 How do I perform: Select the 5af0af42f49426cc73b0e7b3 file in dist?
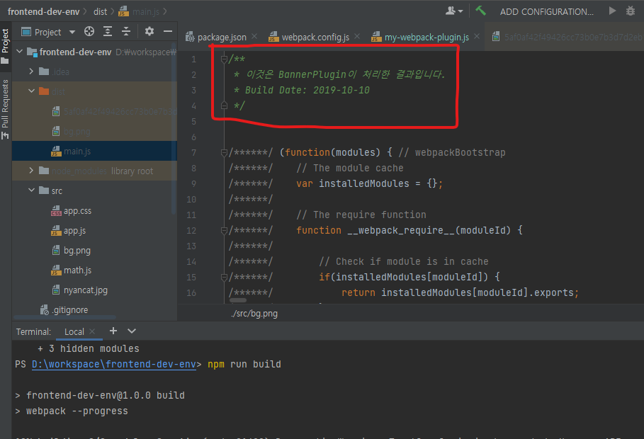(94, 111)
